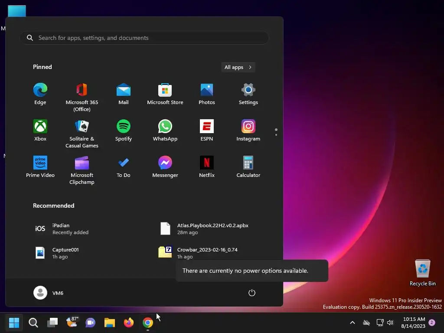Open the clock showing 10:15 AM
Image resolution: width=444 pixels, height=333 pixels.
coord(413,323)
